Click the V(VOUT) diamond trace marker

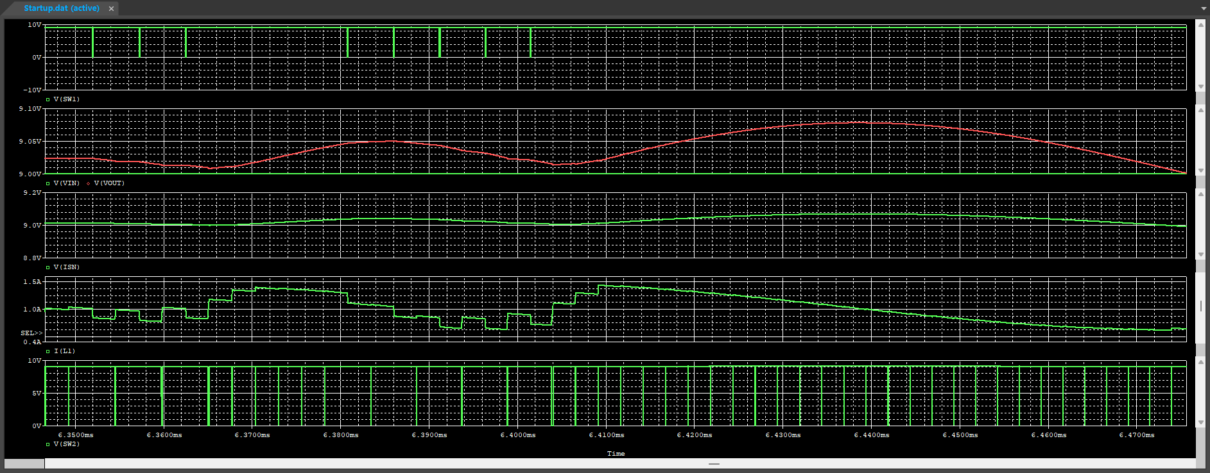89,183
